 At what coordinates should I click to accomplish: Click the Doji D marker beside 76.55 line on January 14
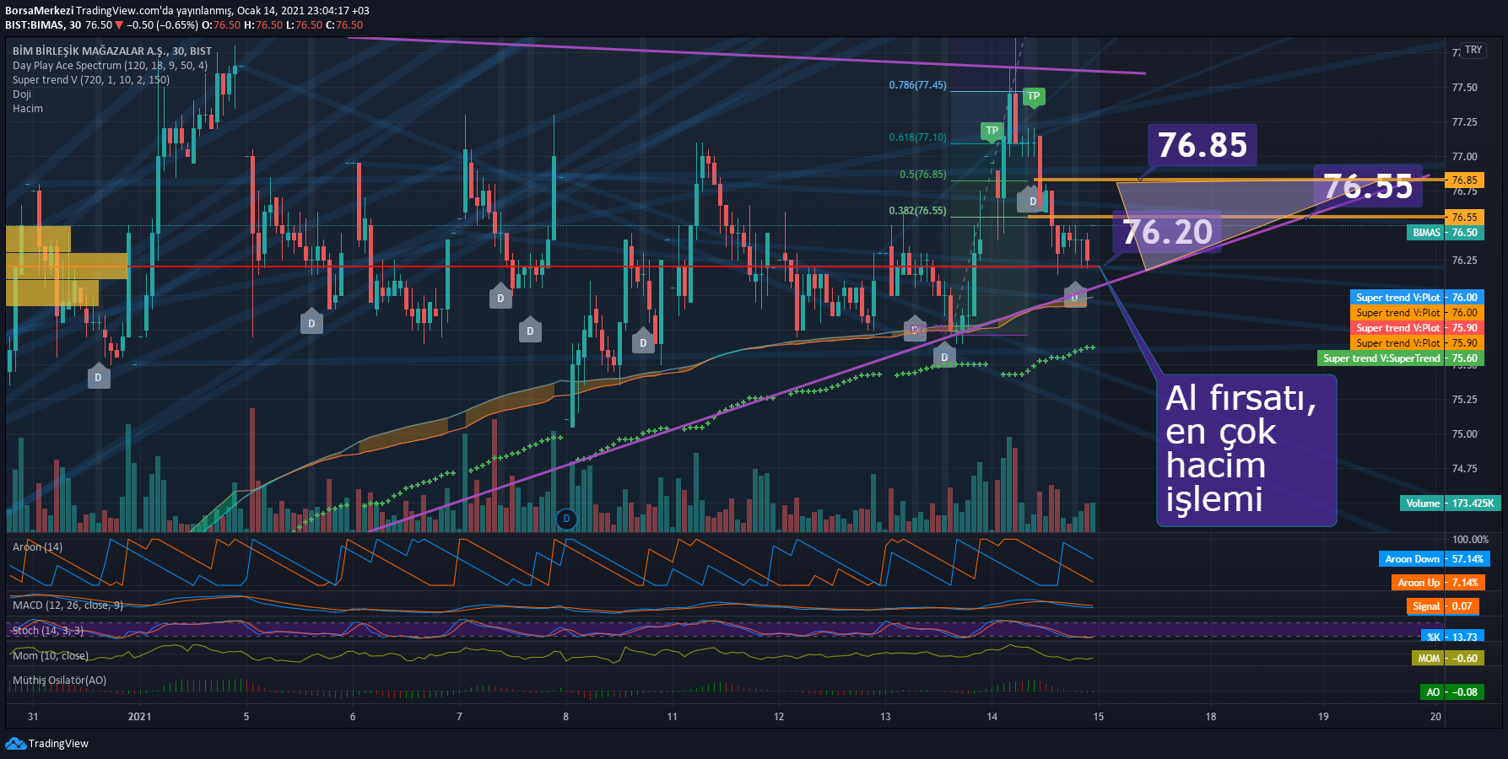coord(1032,200)
